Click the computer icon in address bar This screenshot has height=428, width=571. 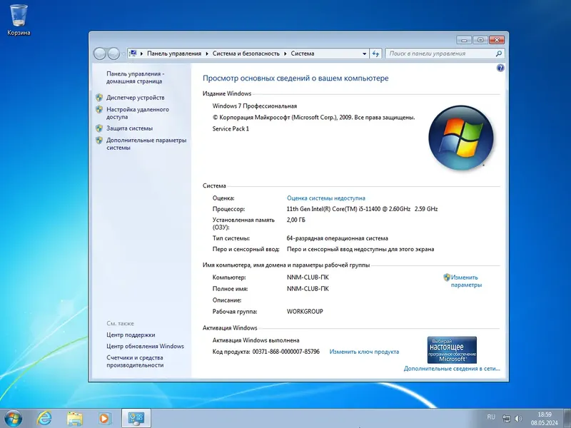pos(133,53)
